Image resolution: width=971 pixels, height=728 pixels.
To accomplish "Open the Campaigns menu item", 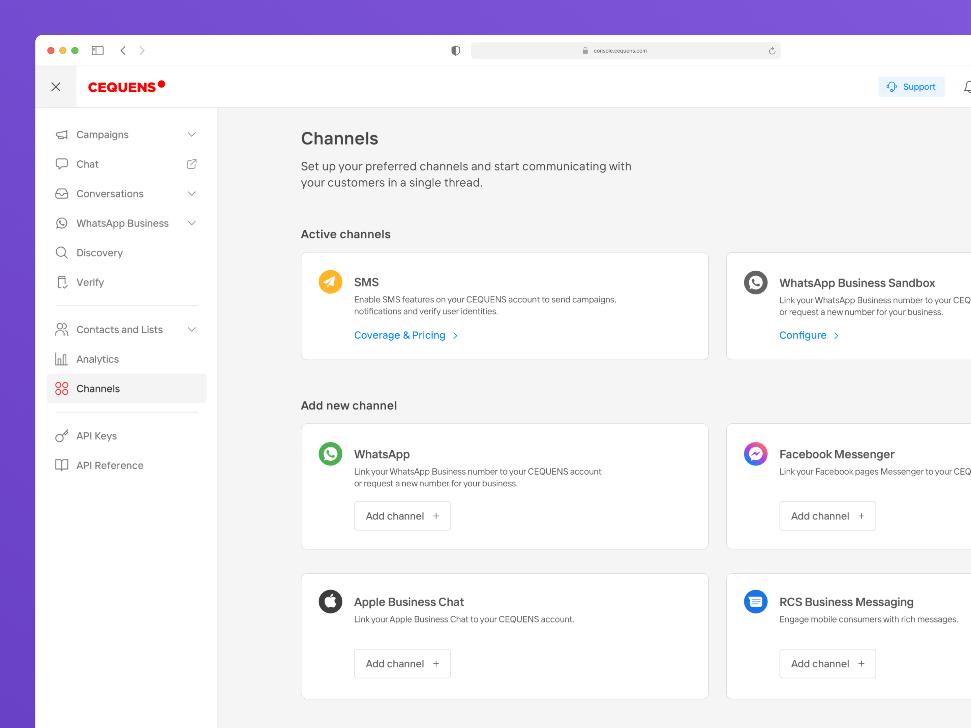I will 126,134.
